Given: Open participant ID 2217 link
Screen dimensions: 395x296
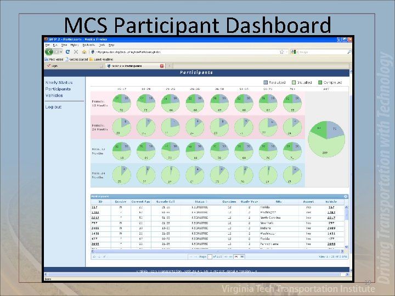Looking at the screenshot, I should (95, 218).
